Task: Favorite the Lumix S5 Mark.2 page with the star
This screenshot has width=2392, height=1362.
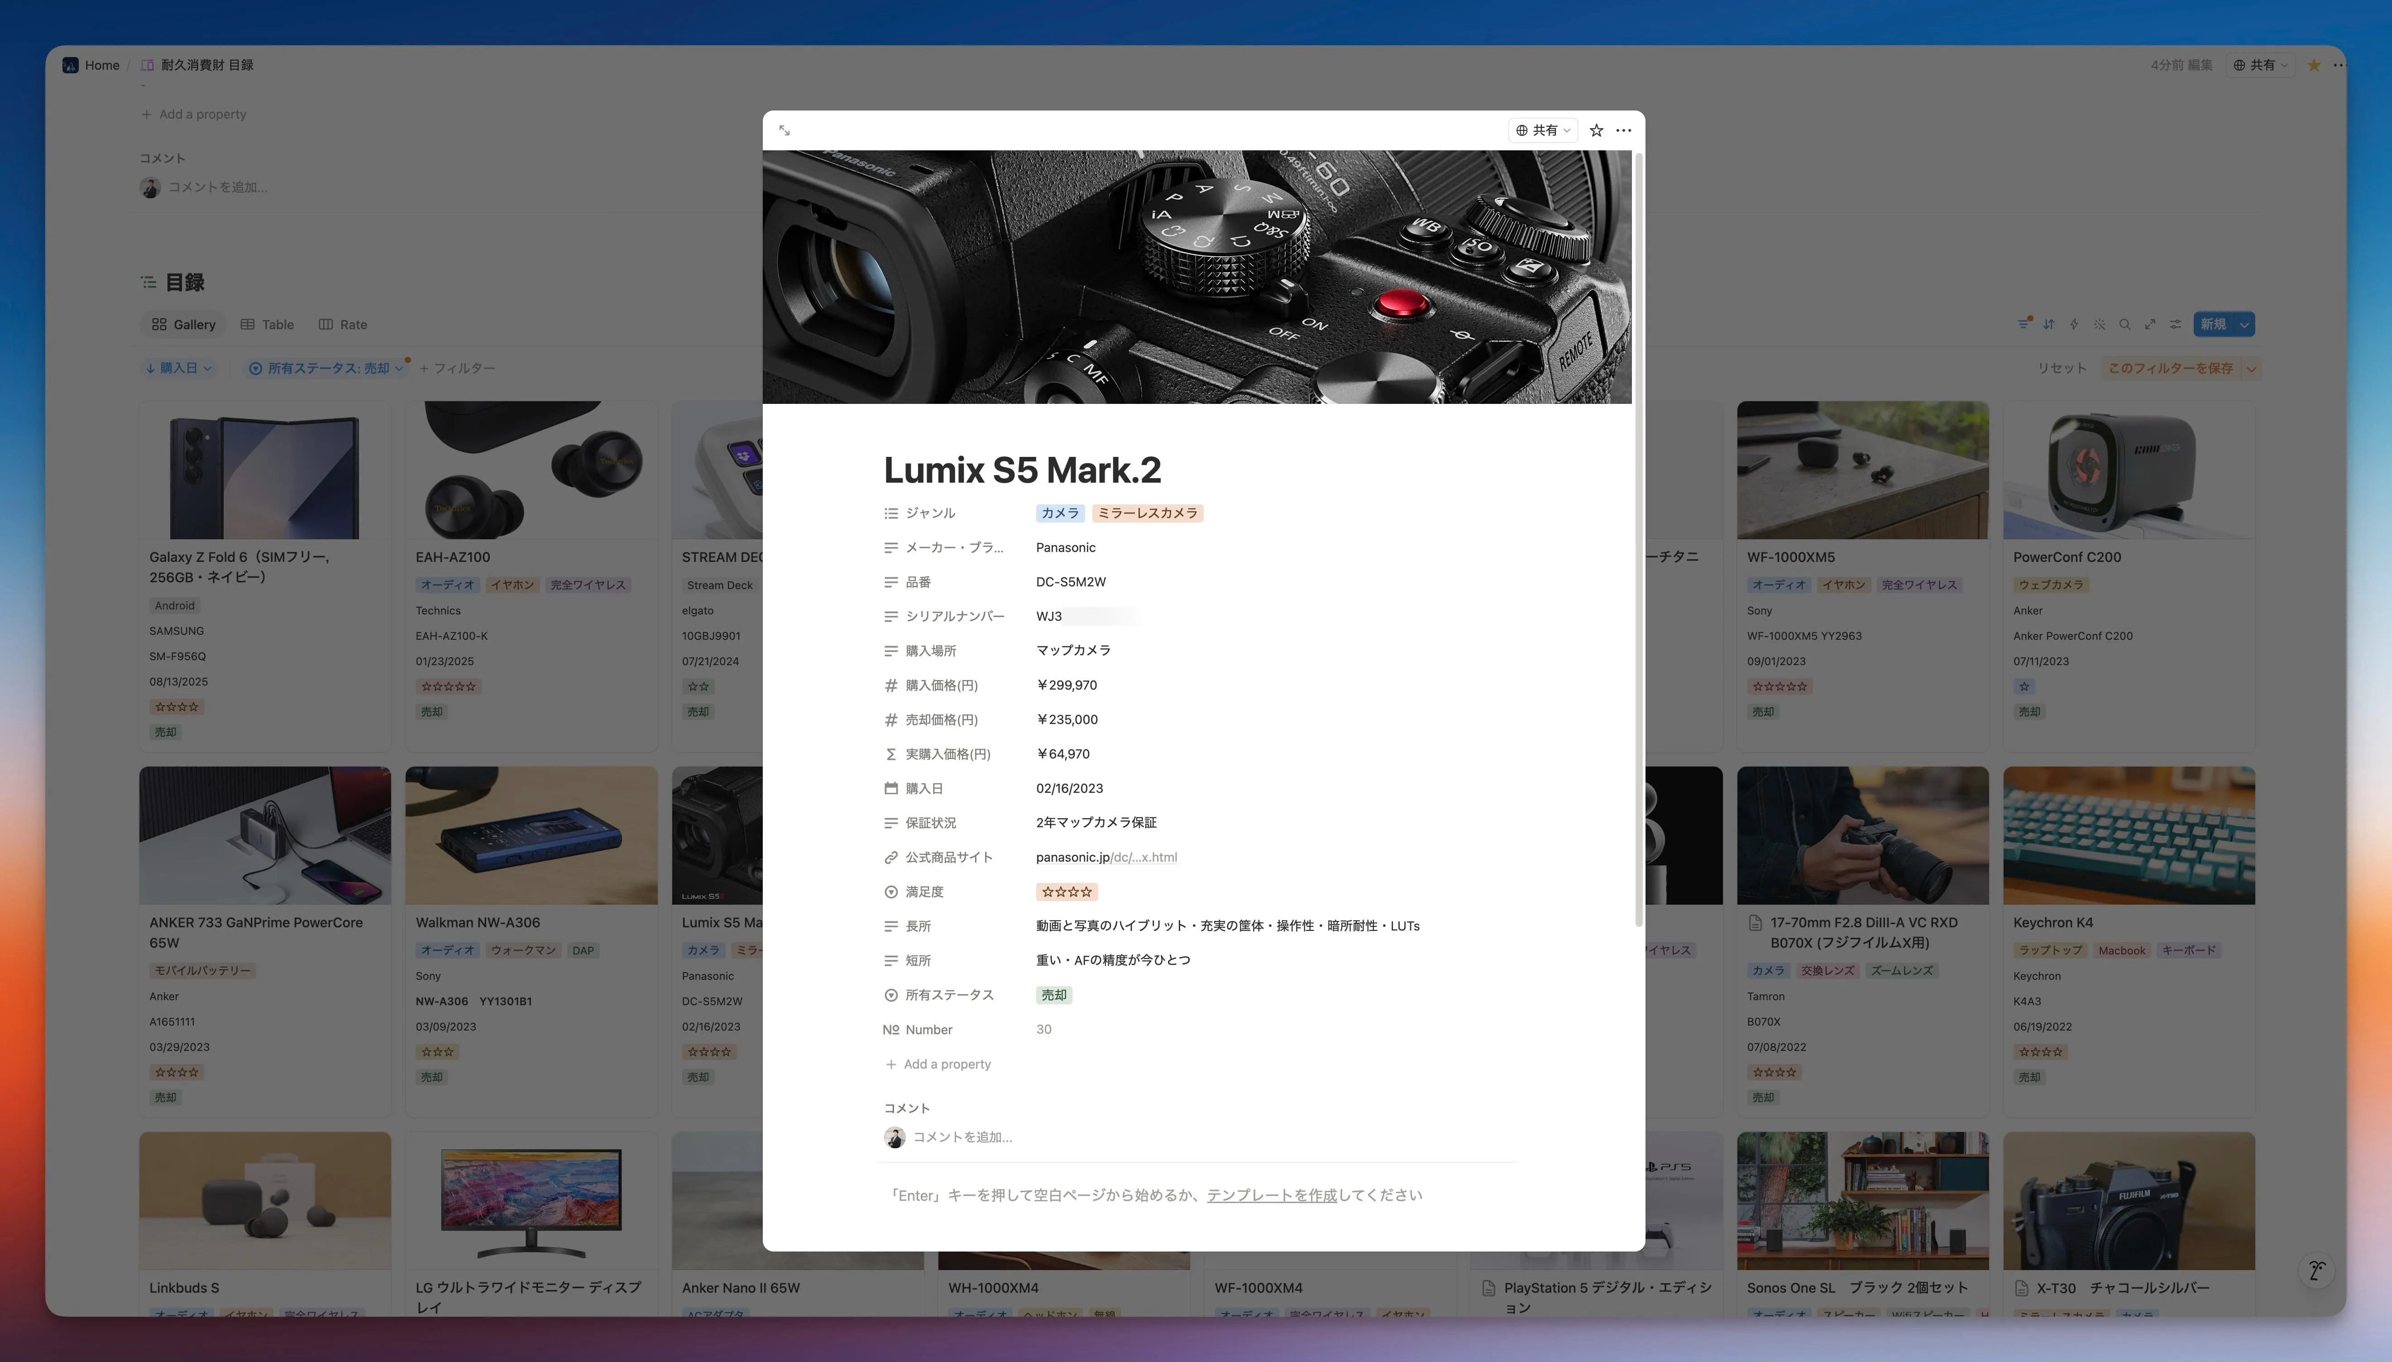Action: 1596,130
